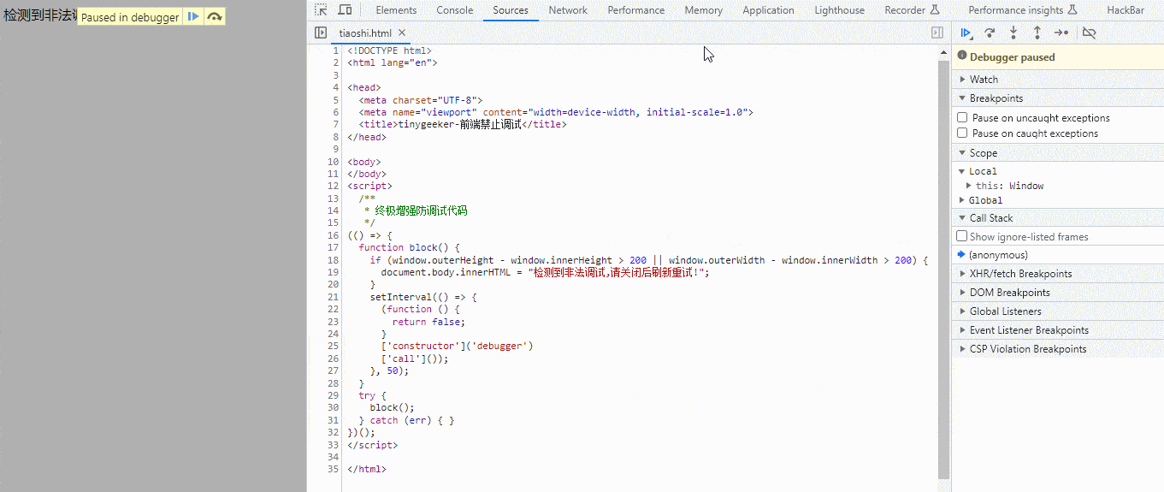Open the Console tab

(x=455, y=10)
